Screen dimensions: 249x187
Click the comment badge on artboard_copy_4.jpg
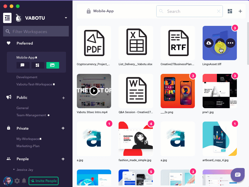[235, 124]
